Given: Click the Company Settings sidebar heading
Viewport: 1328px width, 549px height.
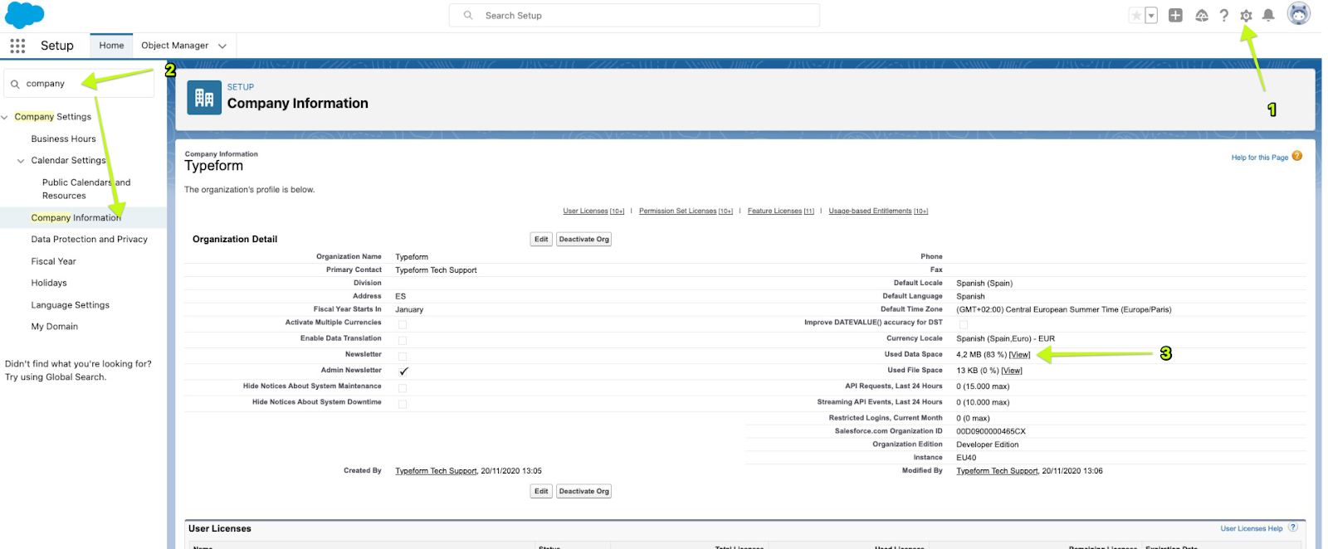Looking at the screenshot, I should pyautogui.click(x=53, y=117).
